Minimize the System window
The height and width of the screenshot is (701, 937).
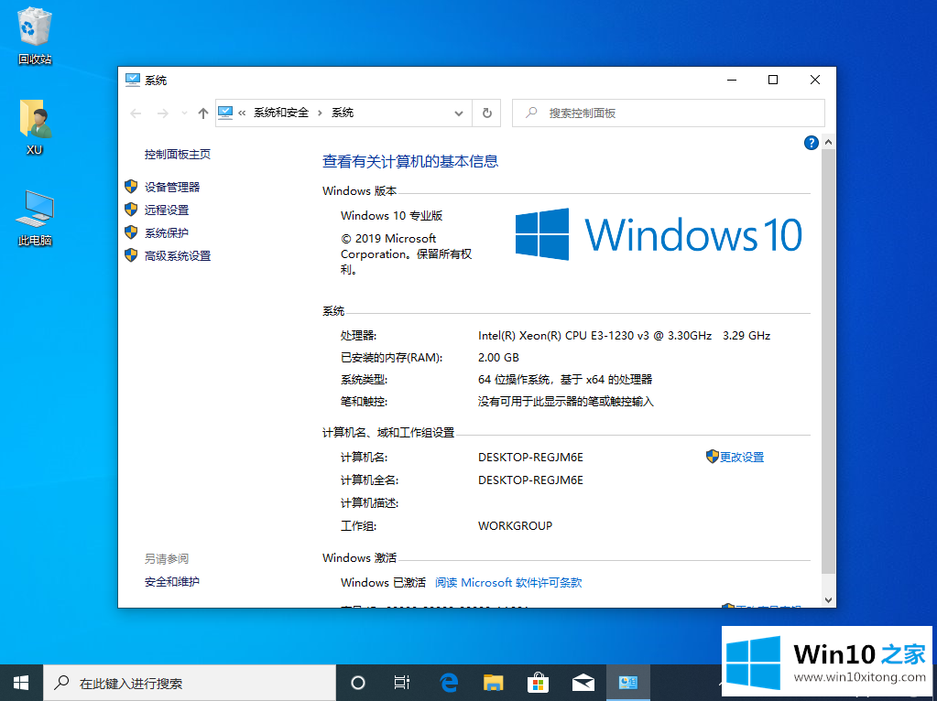[x=732, y=80]
